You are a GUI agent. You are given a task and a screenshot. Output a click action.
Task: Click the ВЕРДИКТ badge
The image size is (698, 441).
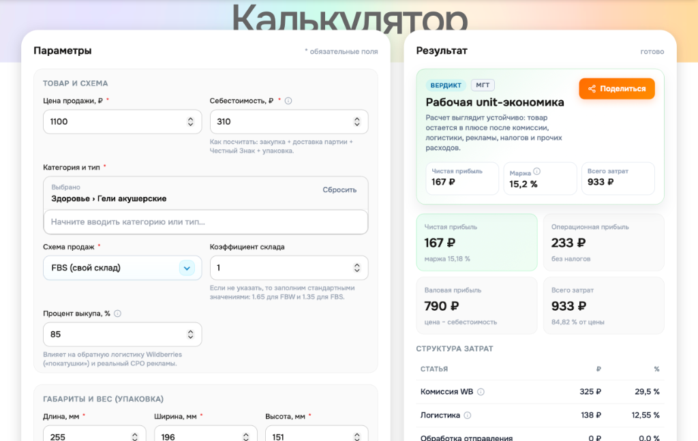coord(446,85)
